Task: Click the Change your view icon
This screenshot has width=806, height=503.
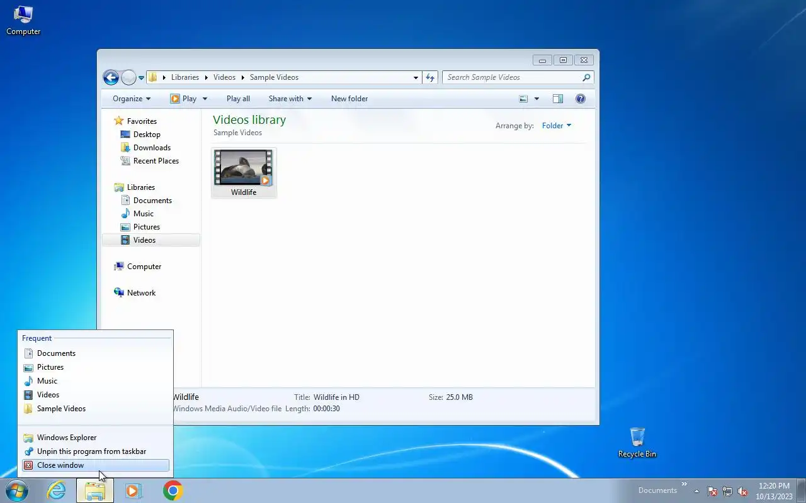Action: tap(523, 99)
